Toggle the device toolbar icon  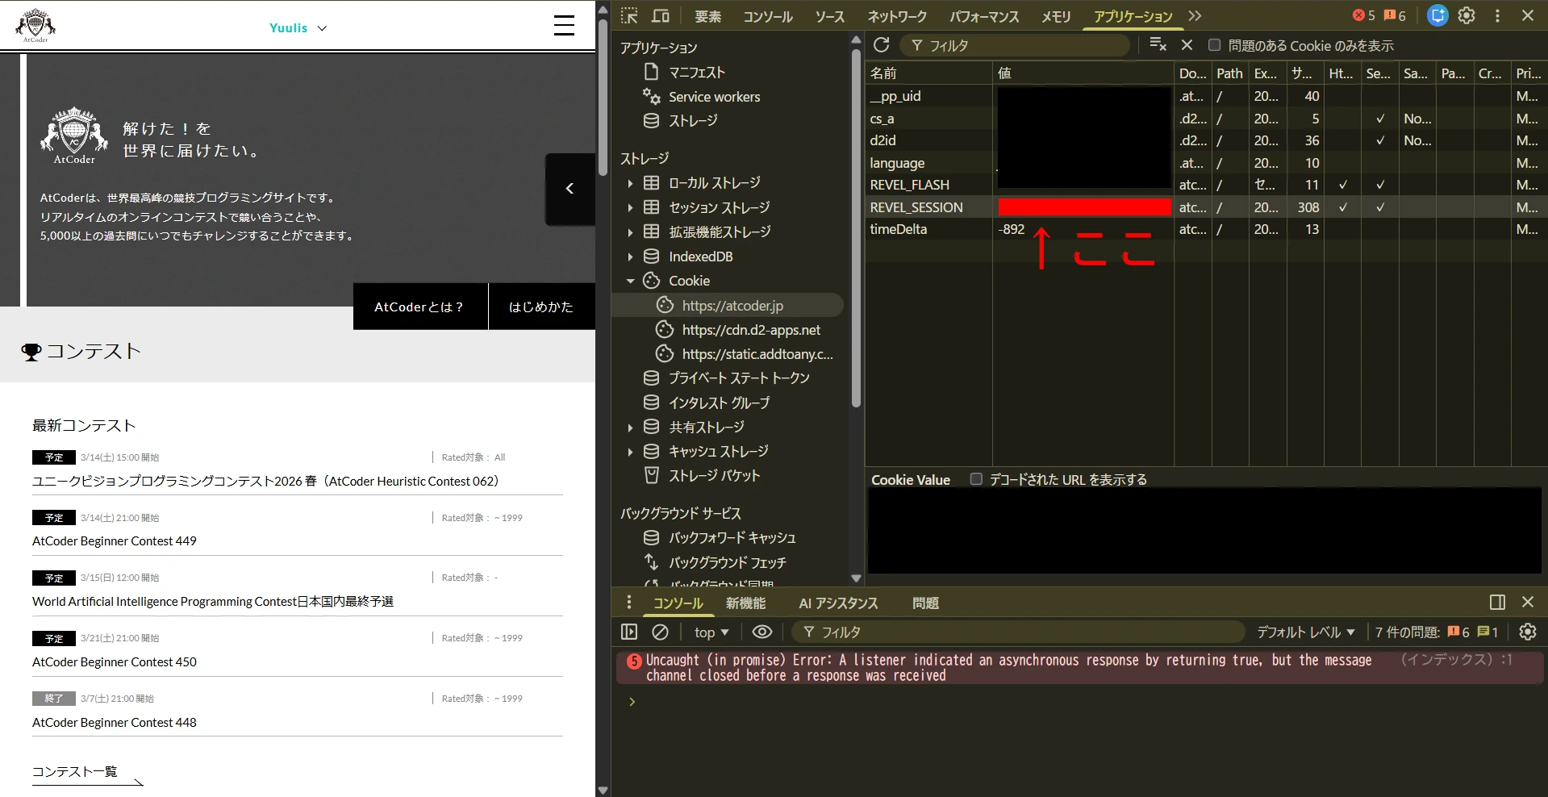[x=661, y=16]
